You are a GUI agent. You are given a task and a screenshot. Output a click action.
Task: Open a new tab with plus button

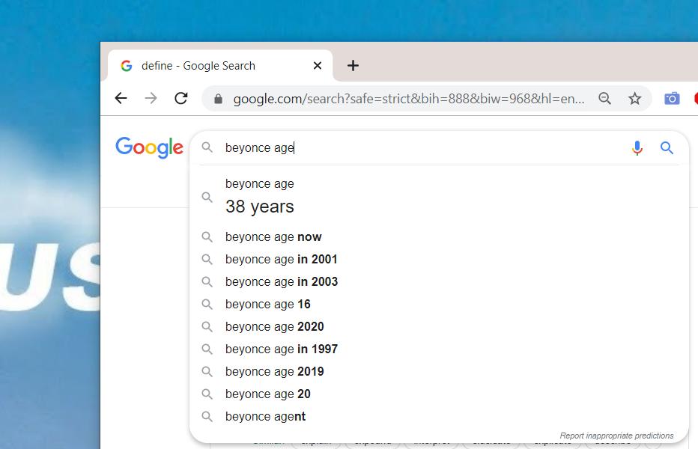353,66
